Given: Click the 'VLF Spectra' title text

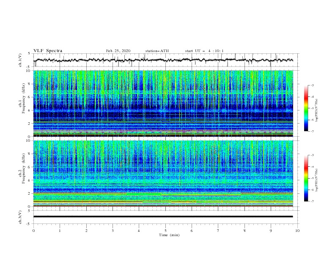Looking at the screenshot, I should point(48,51).
